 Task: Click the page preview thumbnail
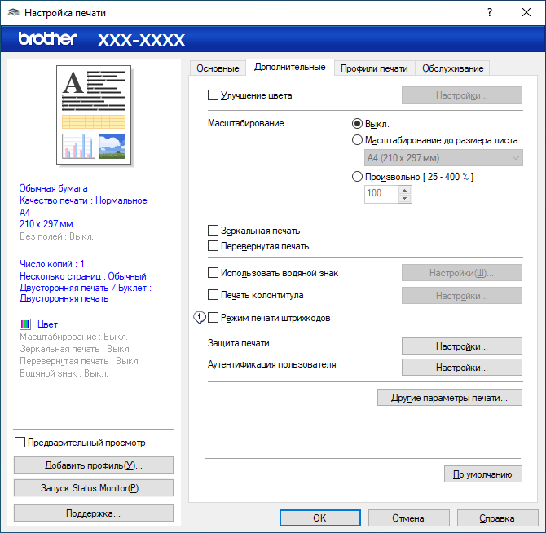(x=94, y=115)
